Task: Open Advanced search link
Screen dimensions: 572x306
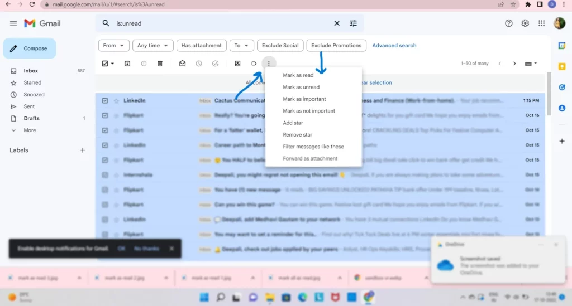Action: [394, 46]
